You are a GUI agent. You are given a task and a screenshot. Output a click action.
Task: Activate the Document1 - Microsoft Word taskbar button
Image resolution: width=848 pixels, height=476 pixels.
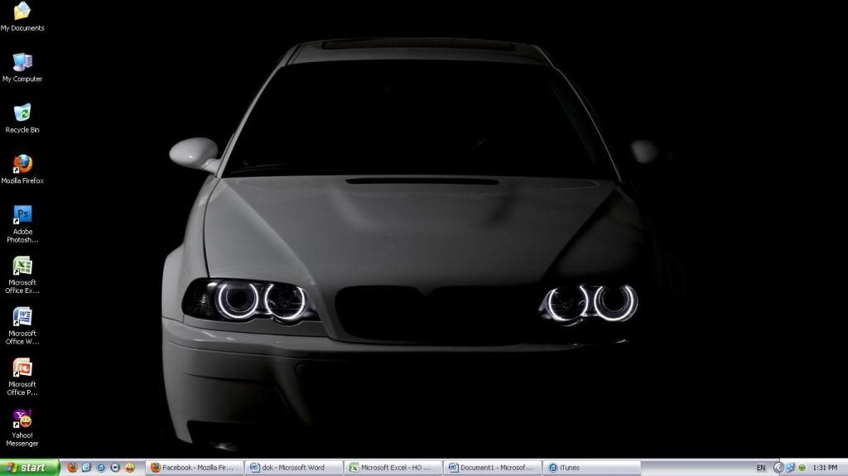(493, 468)
